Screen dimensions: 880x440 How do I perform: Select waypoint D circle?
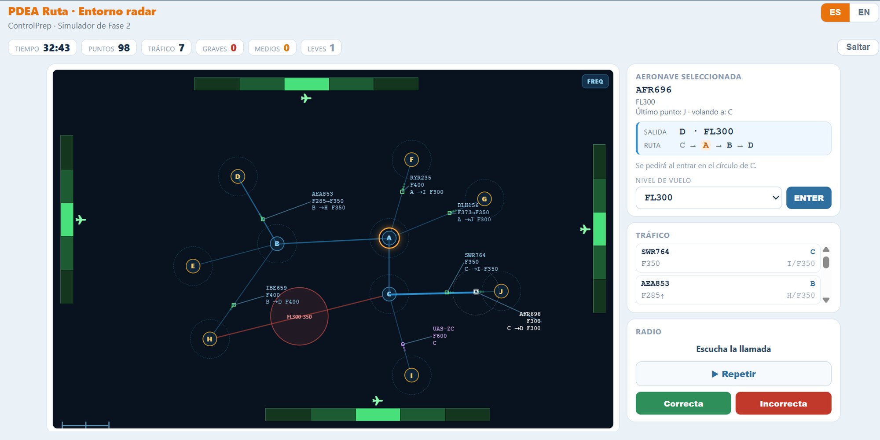pyautogui.click(x=238, y=176)
